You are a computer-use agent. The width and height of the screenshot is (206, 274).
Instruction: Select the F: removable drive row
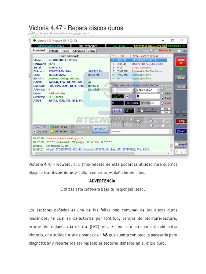point(139,75)
